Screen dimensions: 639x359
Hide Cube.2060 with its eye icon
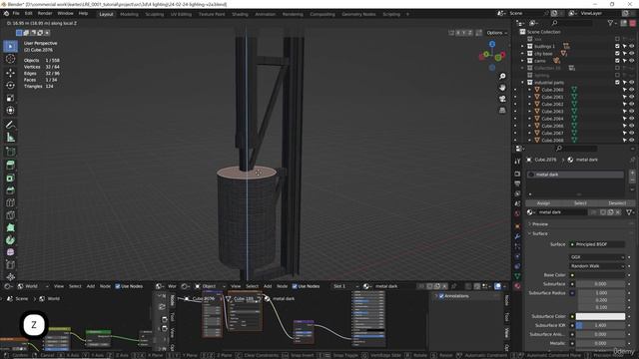(x=632, y=90)
